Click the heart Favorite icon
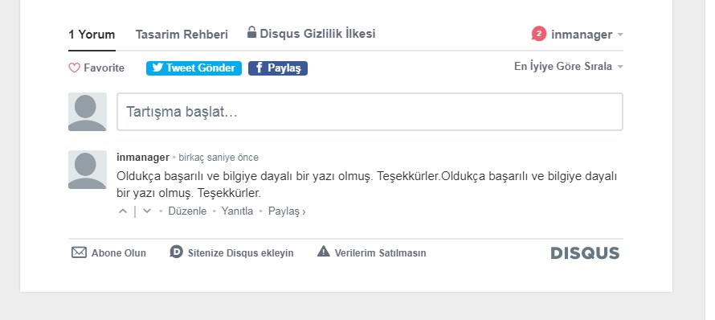Image resolution: width=715 pixels, height=320 pixels. click(75, 68)
